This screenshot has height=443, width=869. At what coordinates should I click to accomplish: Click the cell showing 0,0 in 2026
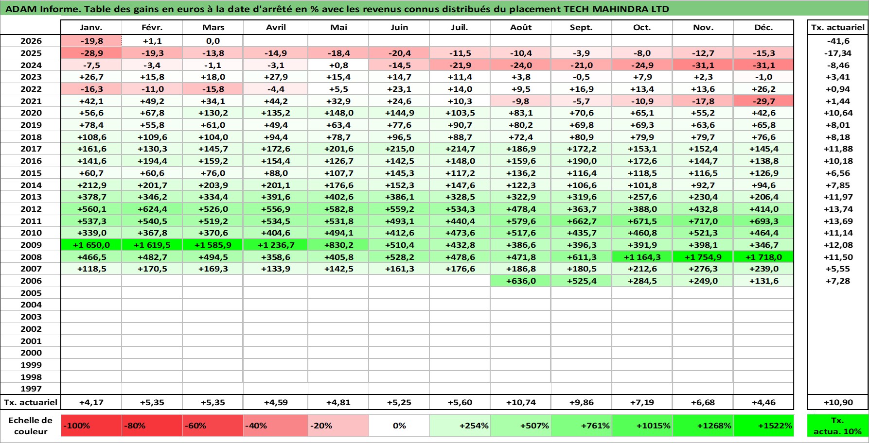click(213, 41)
